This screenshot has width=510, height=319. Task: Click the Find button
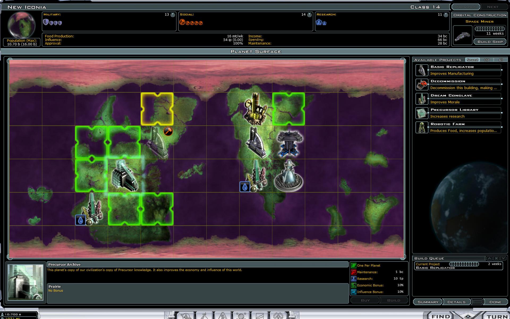[441, 316]
